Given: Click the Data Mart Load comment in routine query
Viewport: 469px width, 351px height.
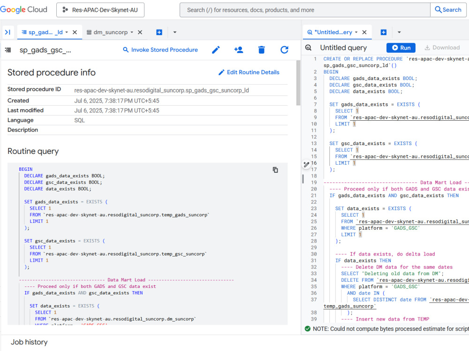Looking at the screenshot, I should pos(126,280).
